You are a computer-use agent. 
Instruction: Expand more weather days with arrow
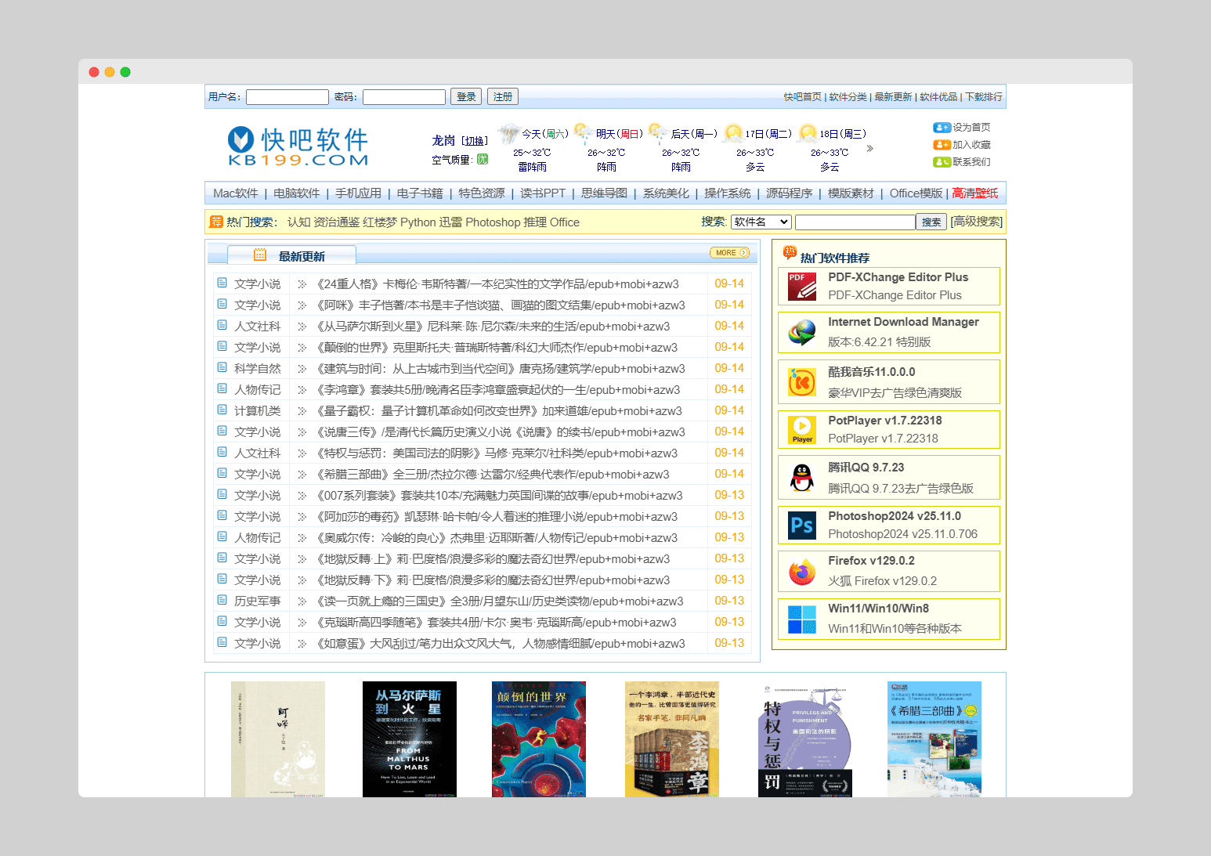click(x=869, y=149)
